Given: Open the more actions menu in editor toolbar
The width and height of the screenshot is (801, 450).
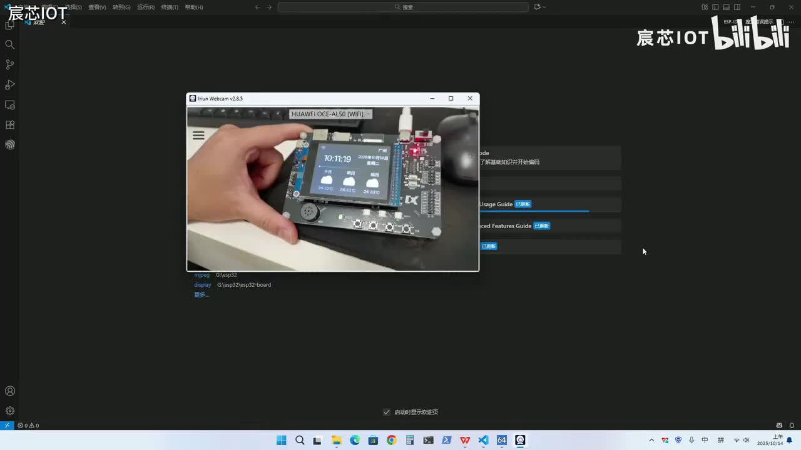Looking at the screenshot, I should (x=792, y=22).
